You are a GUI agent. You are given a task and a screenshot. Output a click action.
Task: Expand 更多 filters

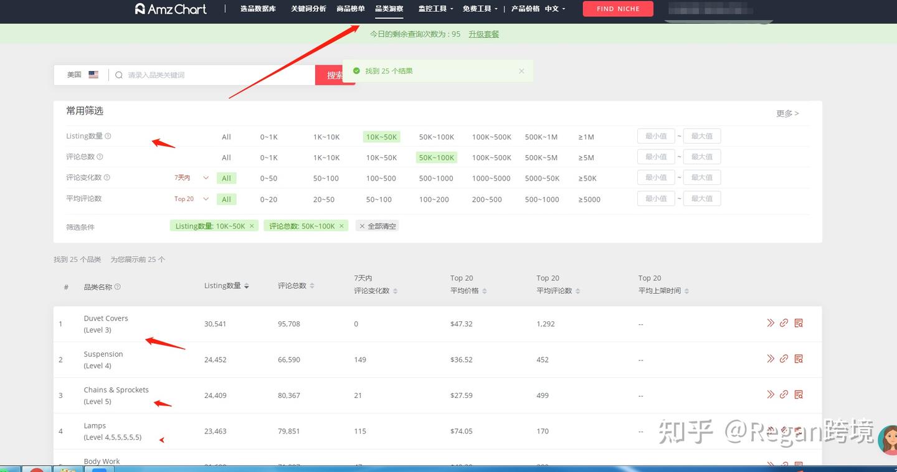click(787, 113)
